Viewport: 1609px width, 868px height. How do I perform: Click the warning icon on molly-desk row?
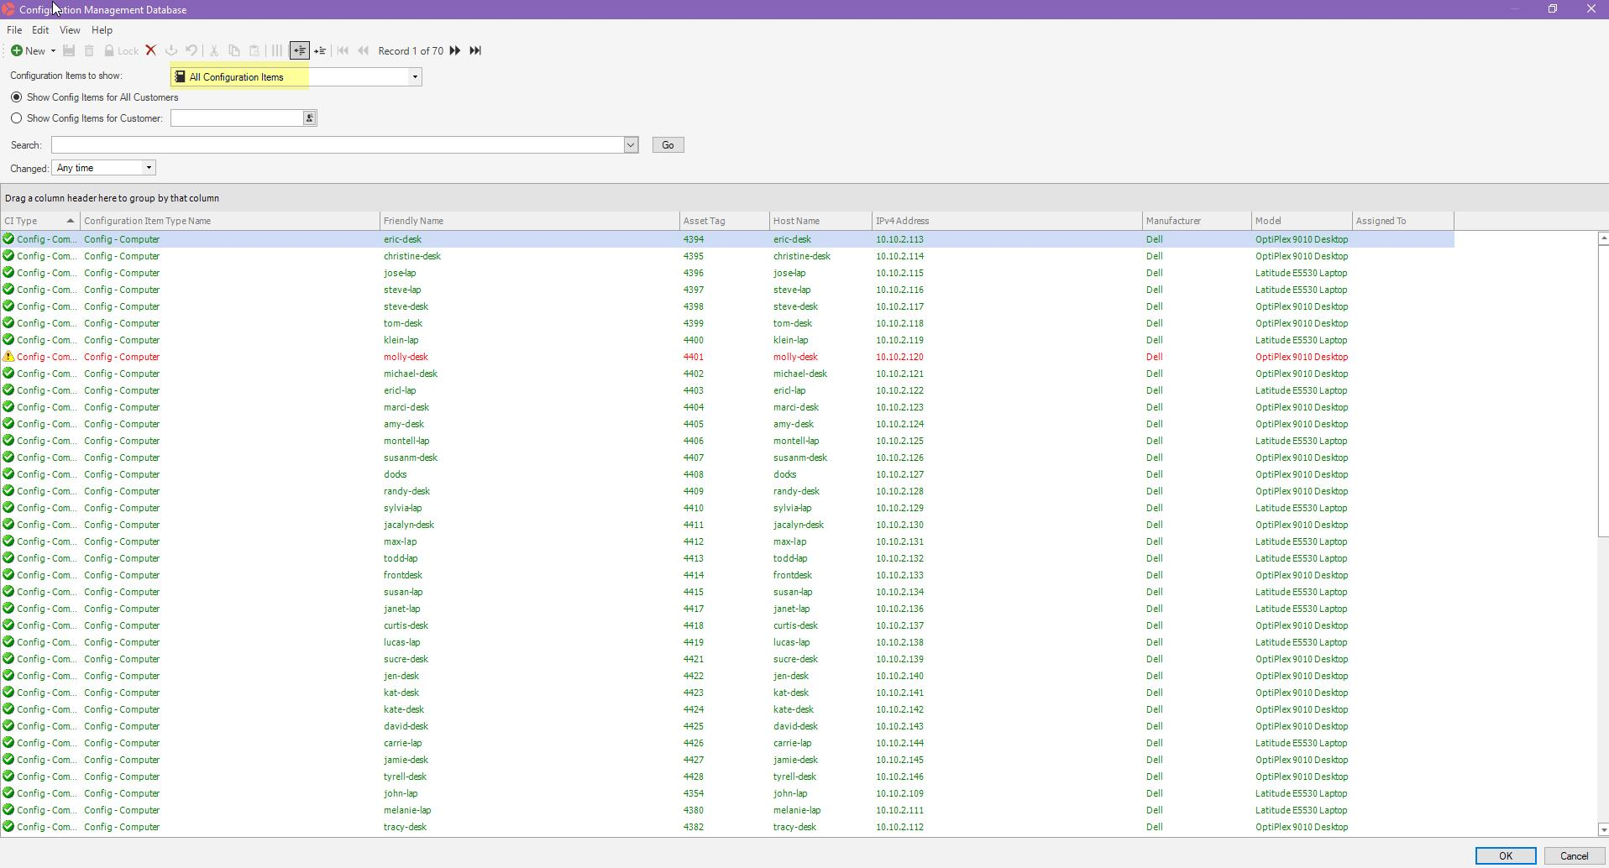tap(8, 357)
